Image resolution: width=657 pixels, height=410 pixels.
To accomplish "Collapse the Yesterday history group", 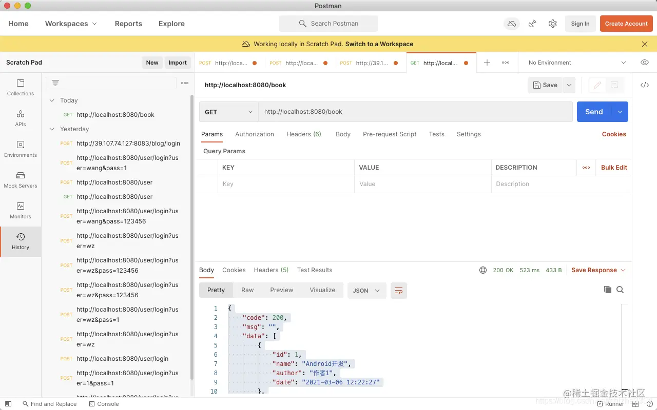I will point(52,129).
